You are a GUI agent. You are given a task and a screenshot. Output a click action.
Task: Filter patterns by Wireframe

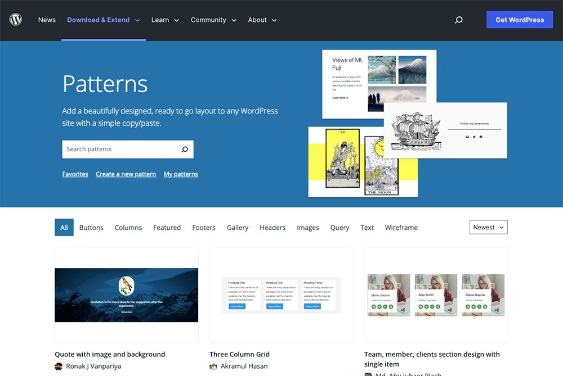coord(401,228)
